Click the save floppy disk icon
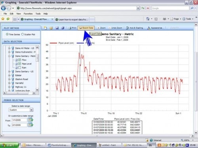The width and height of the screenshot is (198, 148). coord(57,28)
